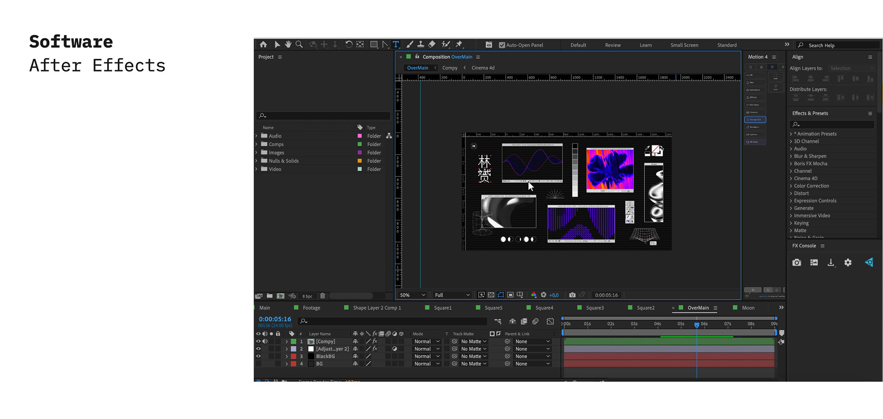Viewport: 883px width, 419px height.
Task: Create a new folder in Project panel
Action: (269, 296)
